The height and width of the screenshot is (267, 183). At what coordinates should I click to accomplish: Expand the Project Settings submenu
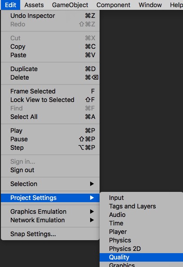point(50,198)
